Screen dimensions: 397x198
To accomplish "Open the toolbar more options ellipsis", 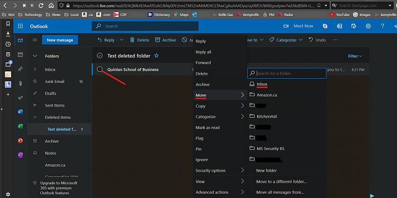I will click(x=335, y=40).
